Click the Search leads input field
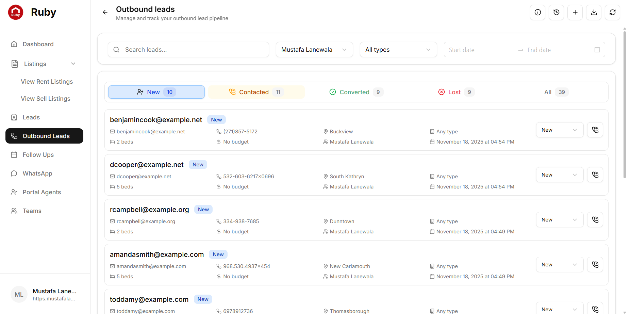 click(x=188, y=49)
